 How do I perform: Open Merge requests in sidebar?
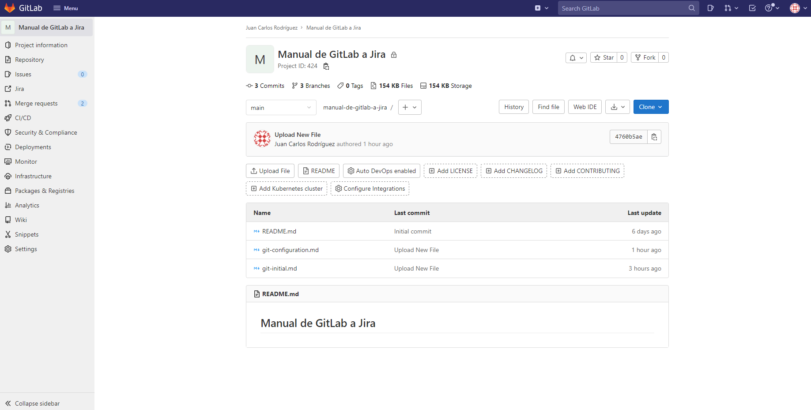pos(36,103)
